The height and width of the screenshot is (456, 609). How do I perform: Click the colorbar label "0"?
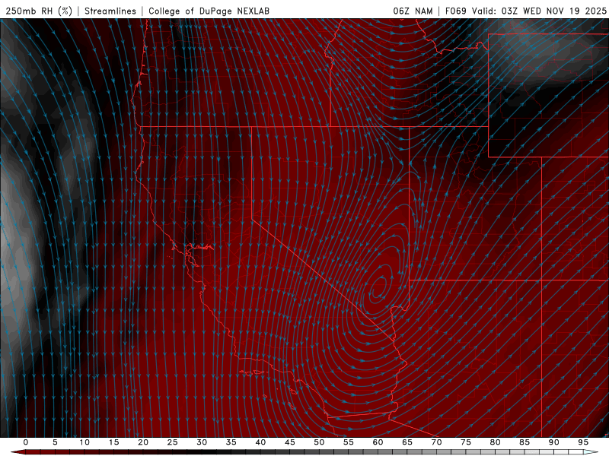tap(26, 442)
